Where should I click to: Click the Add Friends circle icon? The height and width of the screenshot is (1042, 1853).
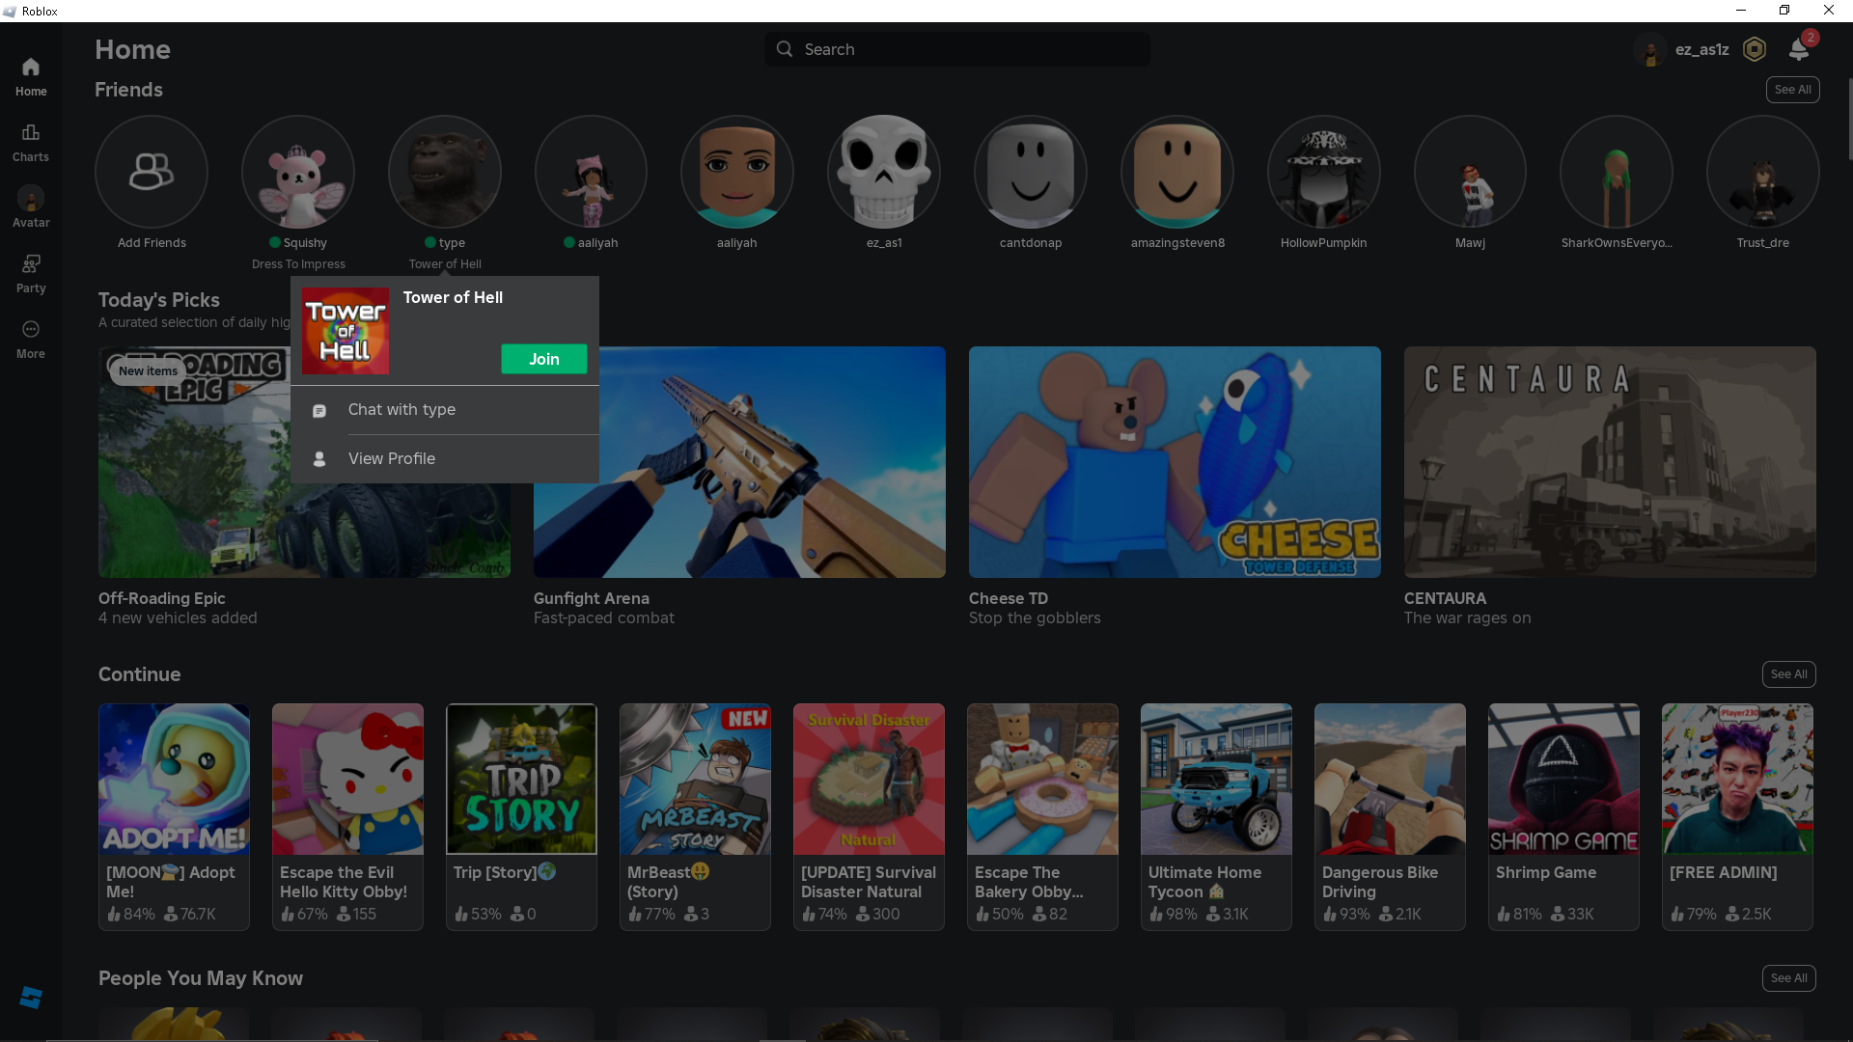[152, 173]
